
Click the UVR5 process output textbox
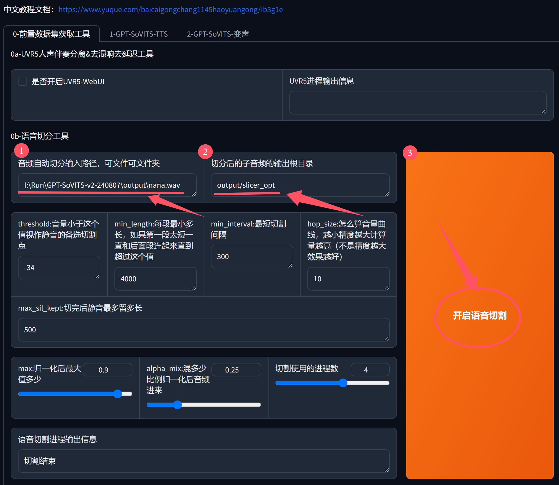[x=418, y=103]
